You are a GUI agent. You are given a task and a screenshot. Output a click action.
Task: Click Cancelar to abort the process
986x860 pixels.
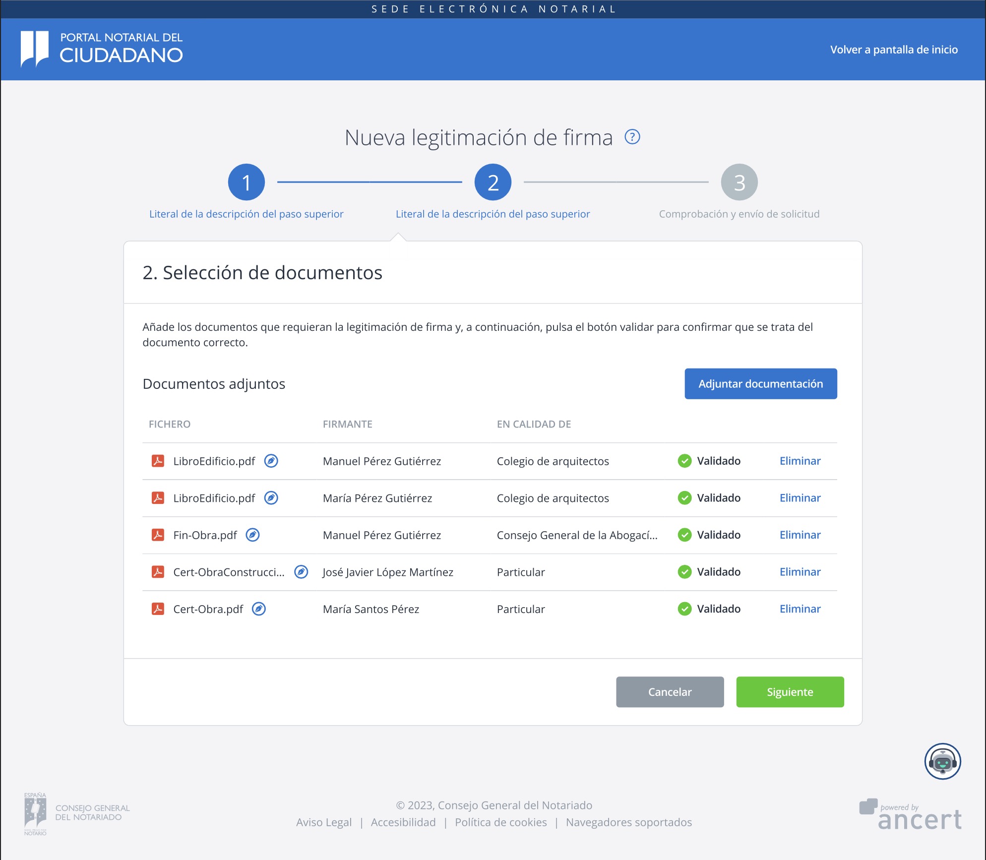tap(670, 692)
